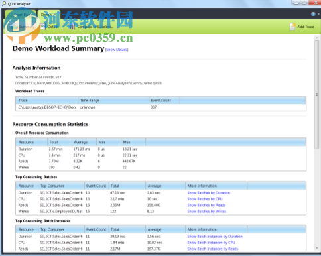321x256 pixels.
Task: Open the Details view from the toolbar
Action: coord(50,27)
